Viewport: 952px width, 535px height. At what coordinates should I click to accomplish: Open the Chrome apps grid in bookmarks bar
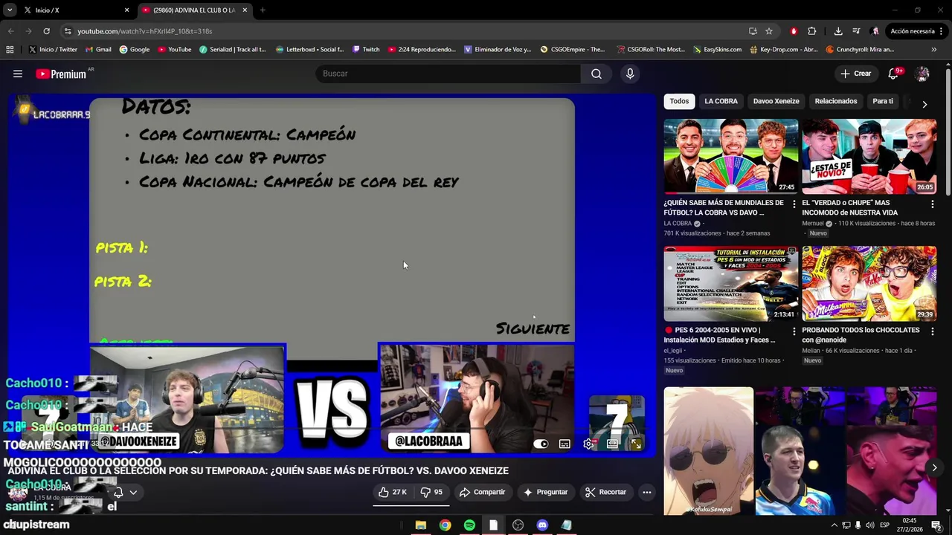pos(10,50)
